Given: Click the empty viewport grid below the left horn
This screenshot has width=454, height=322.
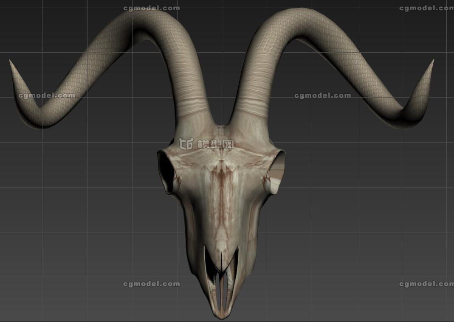Looking at the screenshot, I should click(85, 191).
